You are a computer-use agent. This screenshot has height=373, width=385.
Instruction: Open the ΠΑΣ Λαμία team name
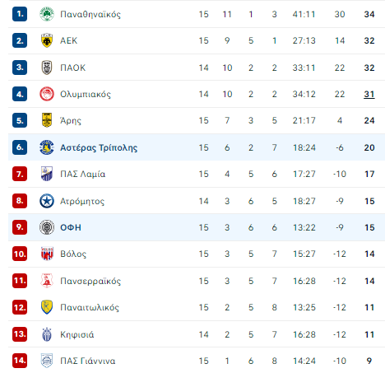[x=82, y=174]
